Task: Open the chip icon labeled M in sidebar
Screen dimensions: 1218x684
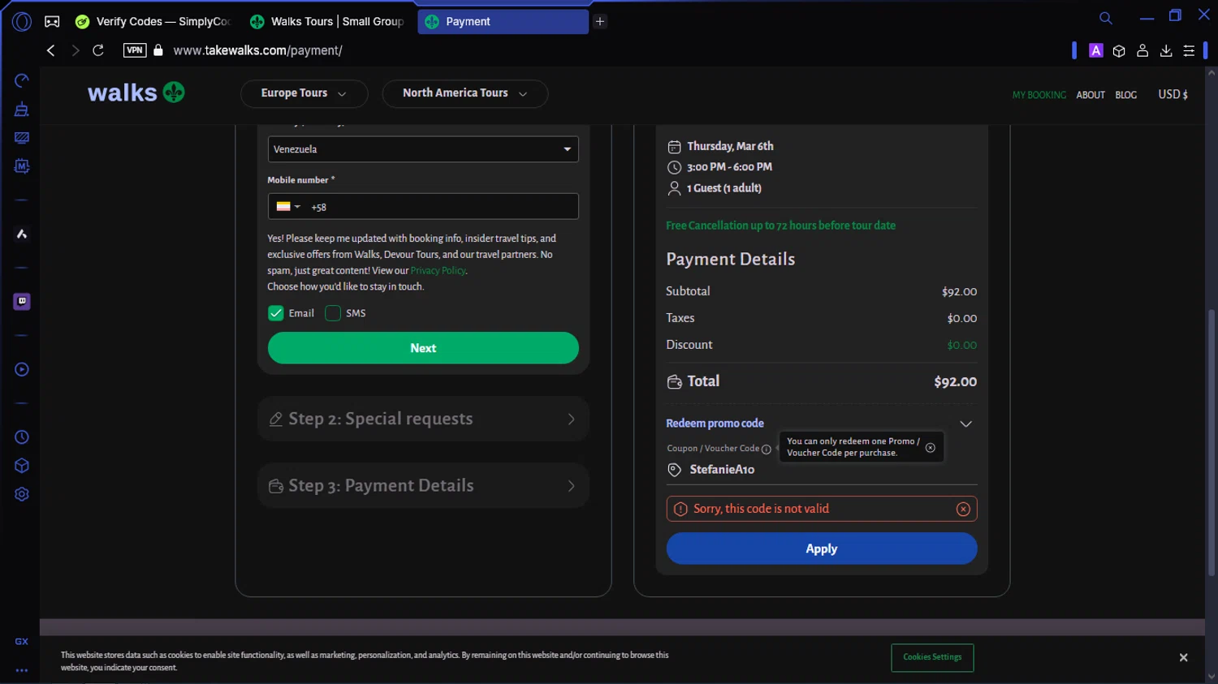Action: (22, 166)
